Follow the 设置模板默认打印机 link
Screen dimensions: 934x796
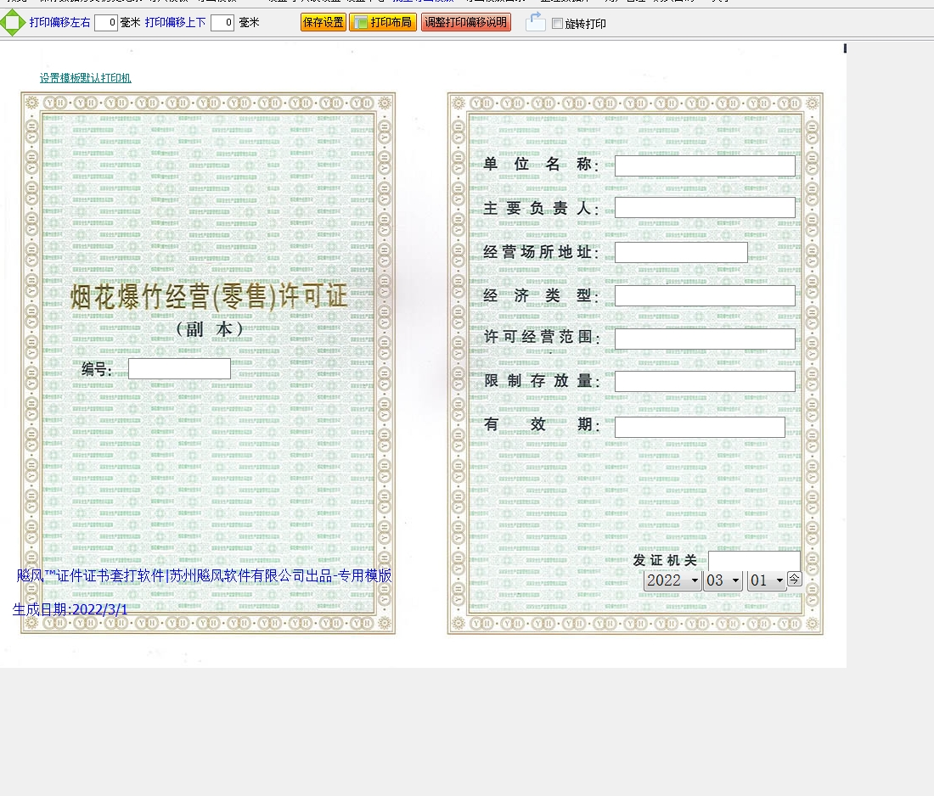coord(85,78)
